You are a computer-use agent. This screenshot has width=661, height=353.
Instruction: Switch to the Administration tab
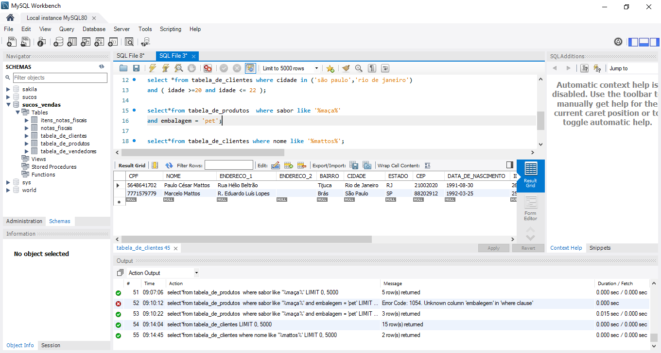24,221
